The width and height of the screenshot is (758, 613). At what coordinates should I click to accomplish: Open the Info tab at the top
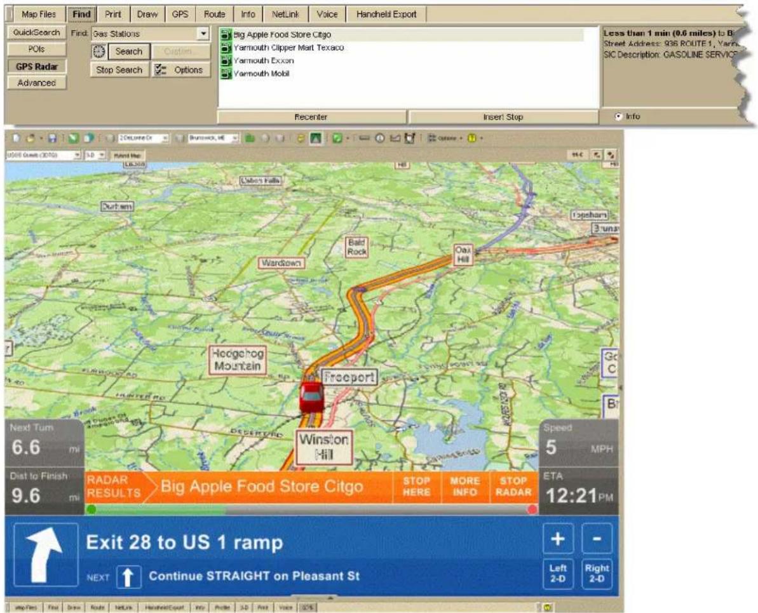pyautogui.click(x=248, y=14)
